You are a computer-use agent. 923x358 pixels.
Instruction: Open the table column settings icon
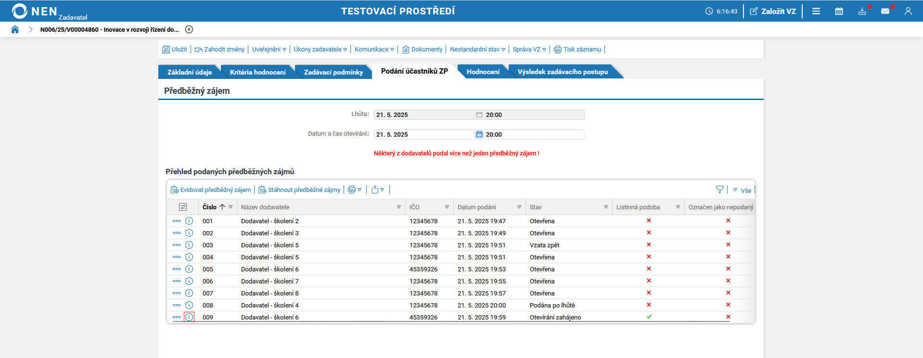[183, 207]
